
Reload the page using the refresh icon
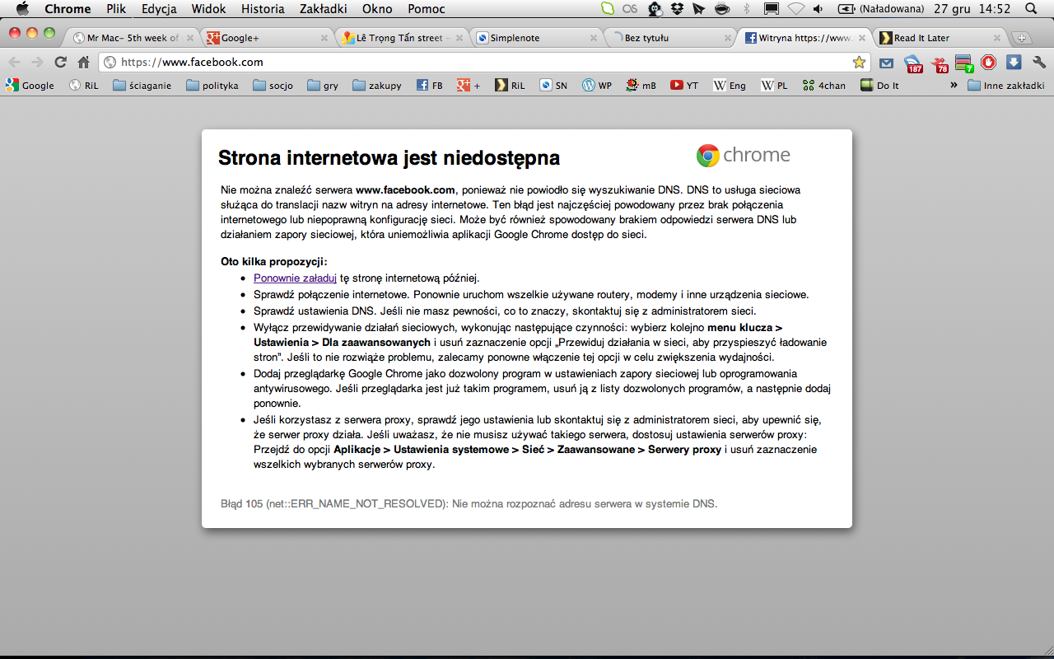point(60,62)
